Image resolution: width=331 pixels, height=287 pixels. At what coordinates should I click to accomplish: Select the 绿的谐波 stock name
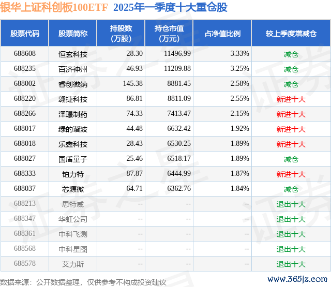pyautogui.click(x=73, y=129)
